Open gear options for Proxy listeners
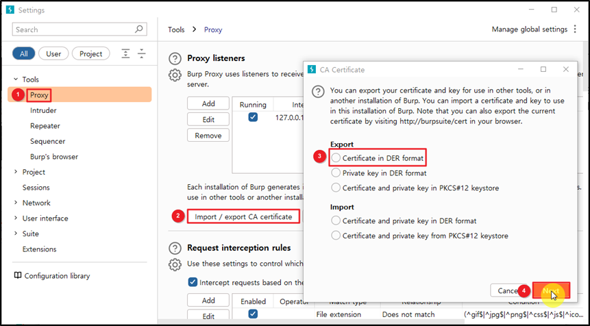590x326 pixels. point(175,75)
